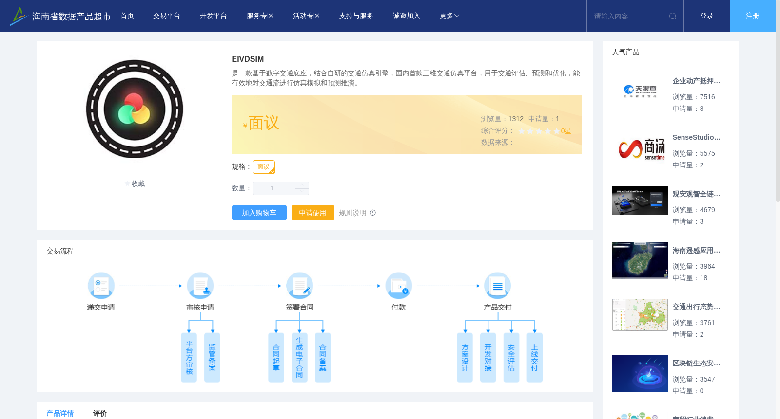Image resolution: width=780 pixels, height=419 pixels.
Task: Open the 观安观智全链 product thumbnail
Action: [x=640, y=200]
